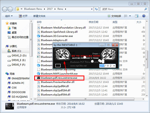The height and width of the screenshot is (113, 150).
Task: Sort by the 类型 column header
Action: (115, 22)
